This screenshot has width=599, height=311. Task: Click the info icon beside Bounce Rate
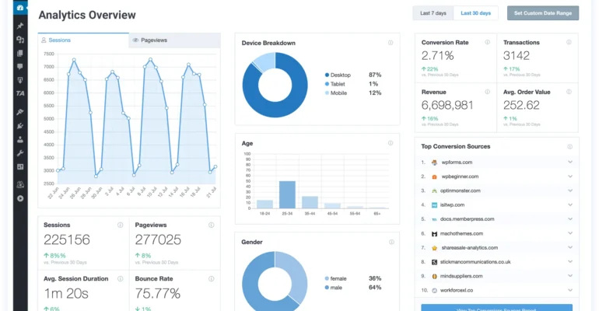[x=212, y=279]
